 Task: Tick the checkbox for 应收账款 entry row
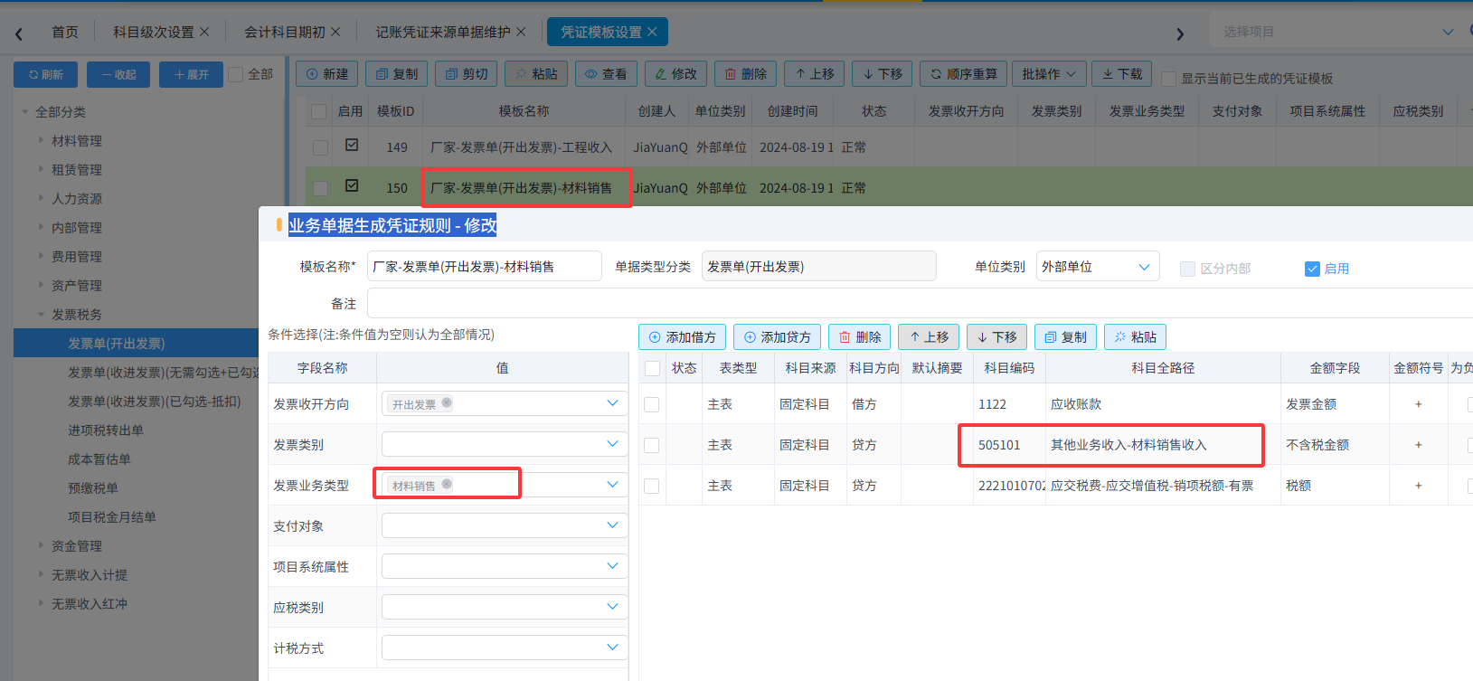click(652, 404)
